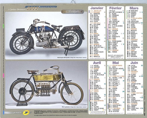This screenshot has height=118, width=147.
Task: Click 'JOUR DE L'AN' in Janvier
Action: coord(97,11)
